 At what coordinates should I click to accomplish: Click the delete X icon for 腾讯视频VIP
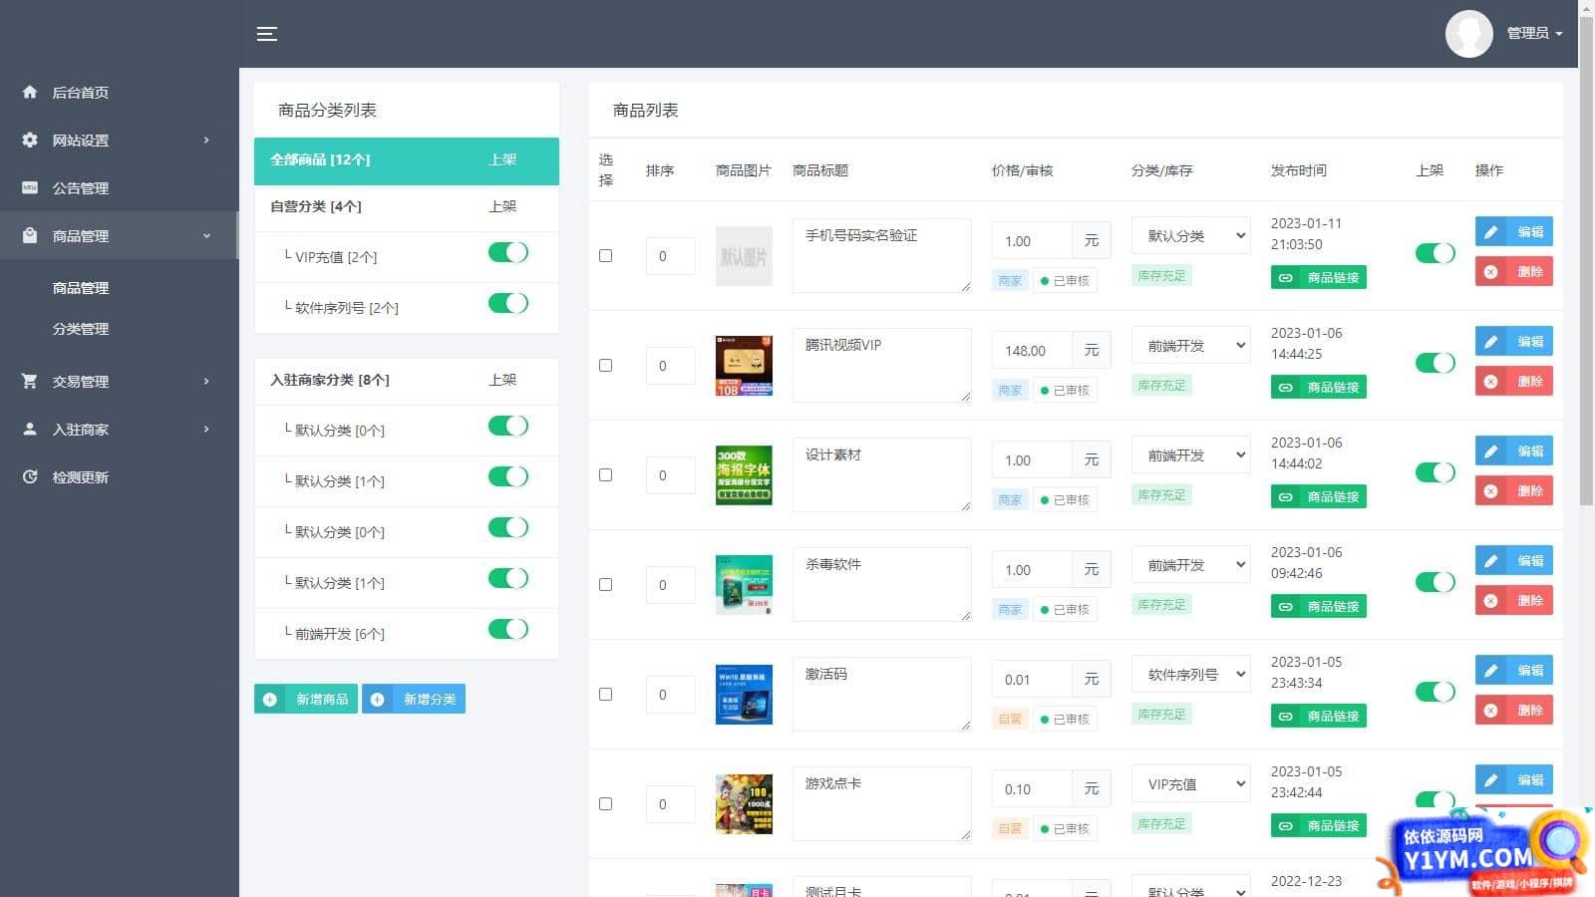pyautogui.click(x=1490, y=381)
